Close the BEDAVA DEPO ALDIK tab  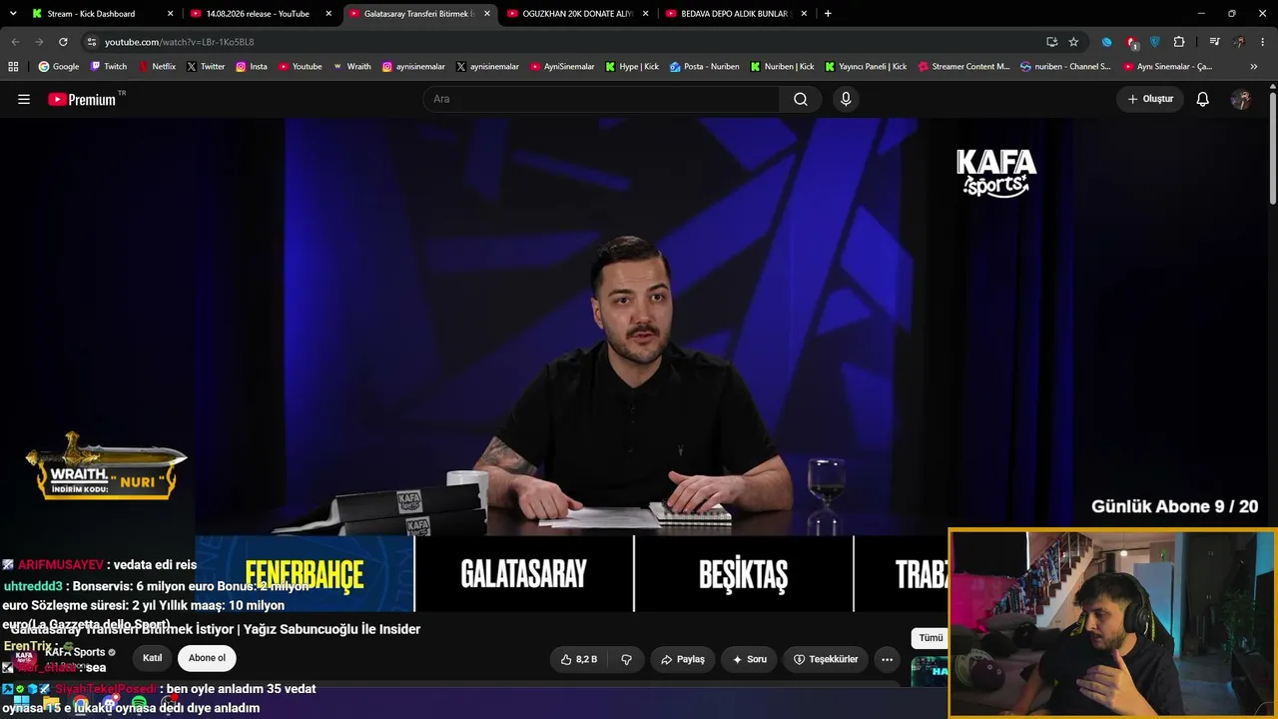pos(805,14)
